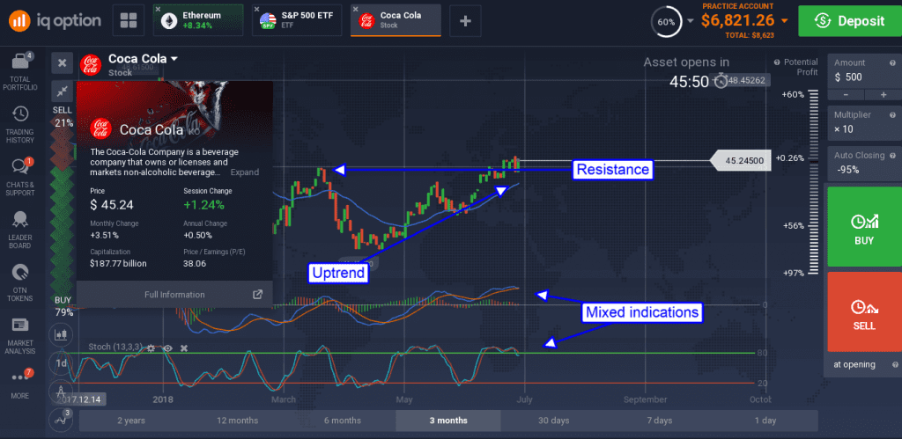902x439 pixels.
Task: Select the 6 months time range
Action: point(343,421)
